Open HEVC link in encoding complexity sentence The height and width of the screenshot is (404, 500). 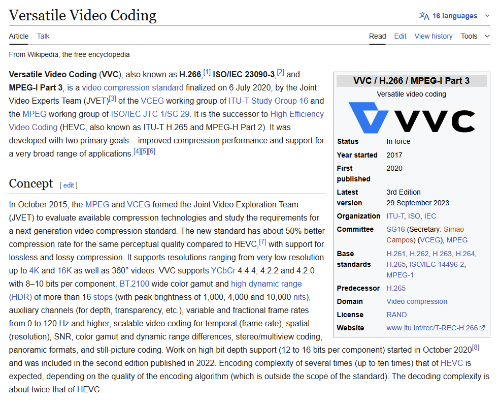452,363
